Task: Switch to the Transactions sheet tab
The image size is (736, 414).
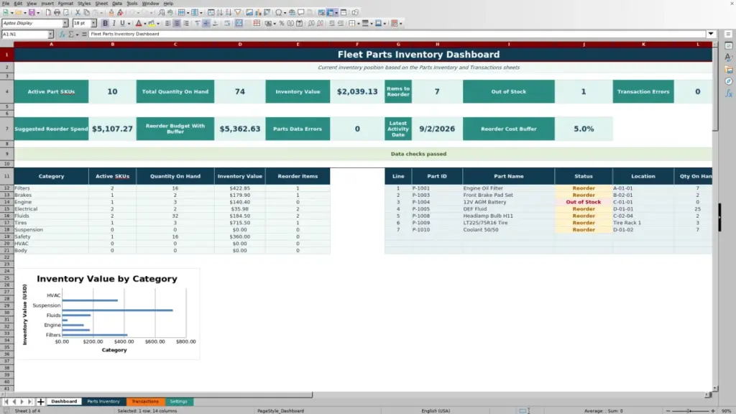Action: click(x=145, y=402)
